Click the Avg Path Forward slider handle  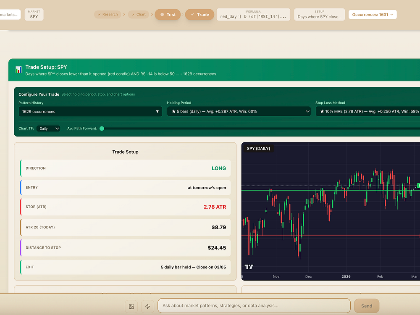point(102,129)
